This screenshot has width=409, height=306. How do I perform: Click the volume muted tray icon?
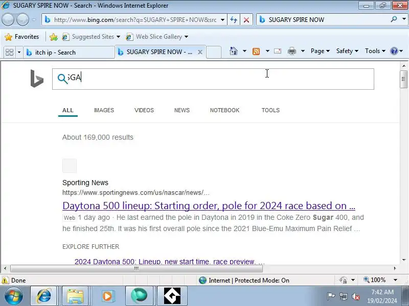tap(356, 296)
